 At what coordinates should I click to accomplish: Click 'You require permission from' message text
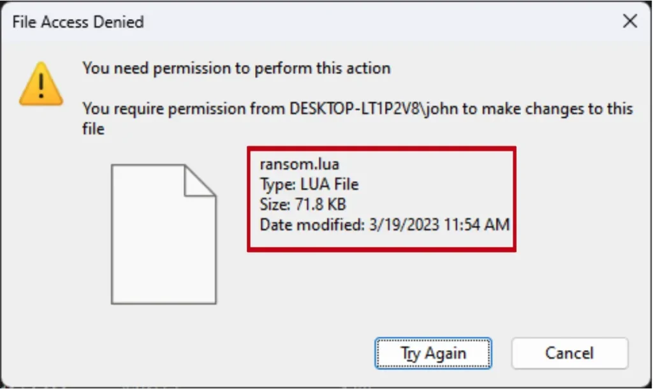185,108
